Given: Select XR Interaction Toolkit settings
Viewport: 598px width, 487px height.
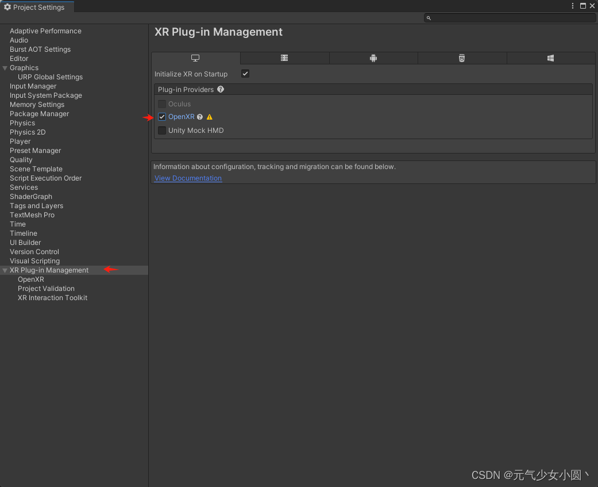Looking at the screenshot, I should (53, 298).
